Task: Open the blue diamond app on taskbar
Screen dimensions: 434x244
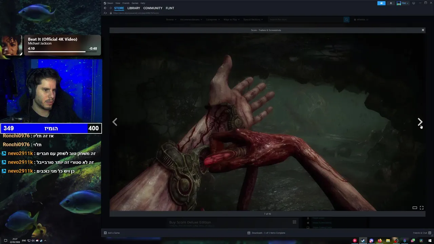Action: point(405,241)
